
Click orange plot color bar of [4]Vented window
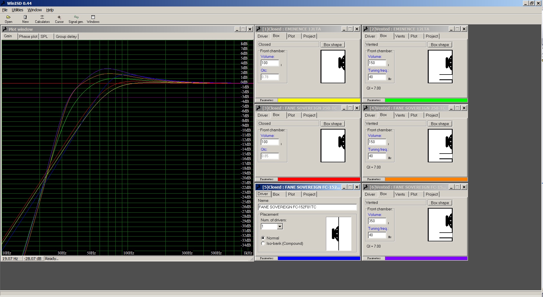coord(426,179)
